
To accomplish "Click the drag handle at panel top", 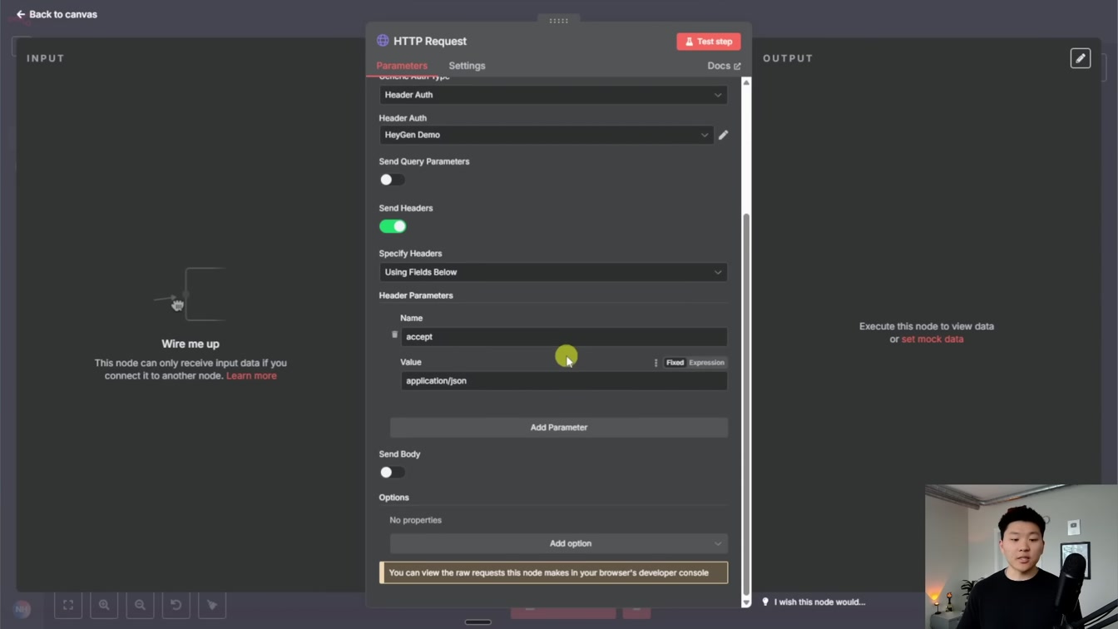I will click(x=559, y=21).
